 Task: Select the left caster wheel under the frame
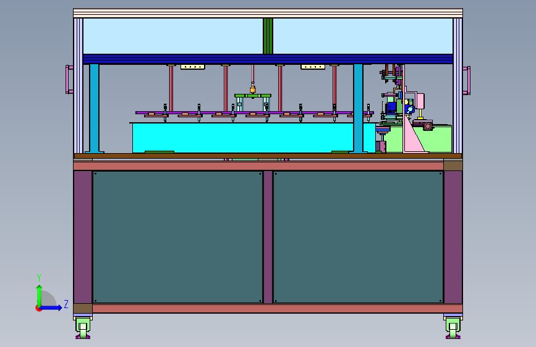83,328
